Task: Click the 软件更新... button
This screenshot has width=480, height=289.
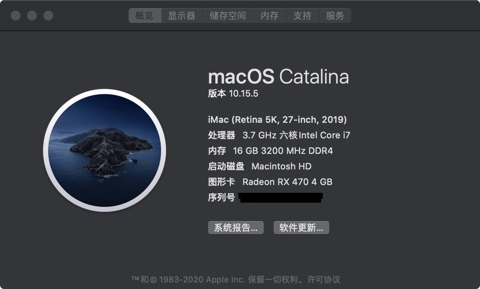Action: pos(301,228)
